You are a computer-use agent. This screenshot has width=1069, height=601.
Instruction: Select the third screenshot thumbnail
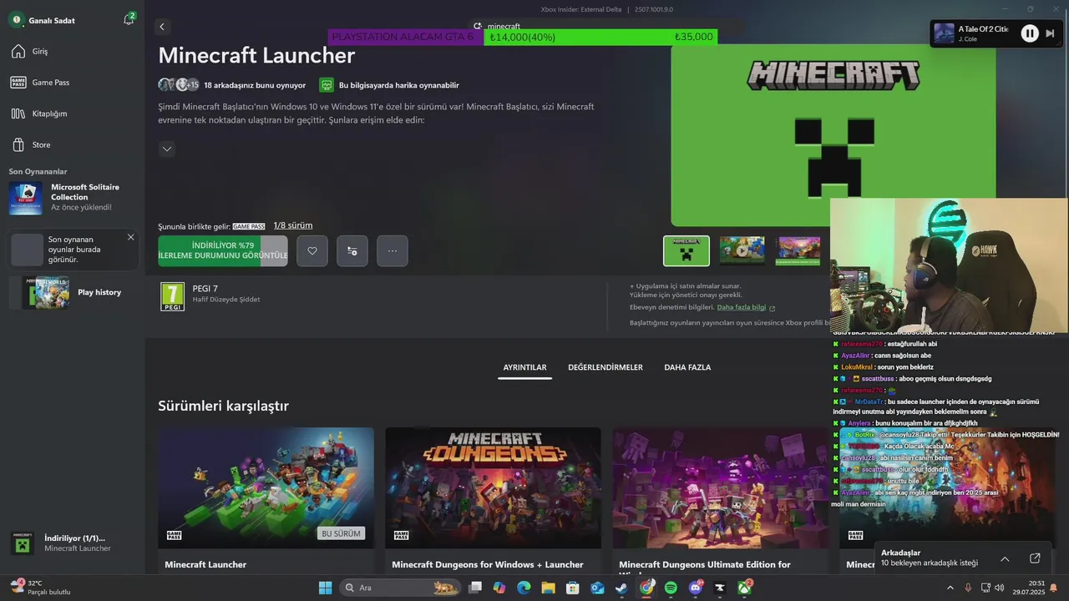(798, 250)
